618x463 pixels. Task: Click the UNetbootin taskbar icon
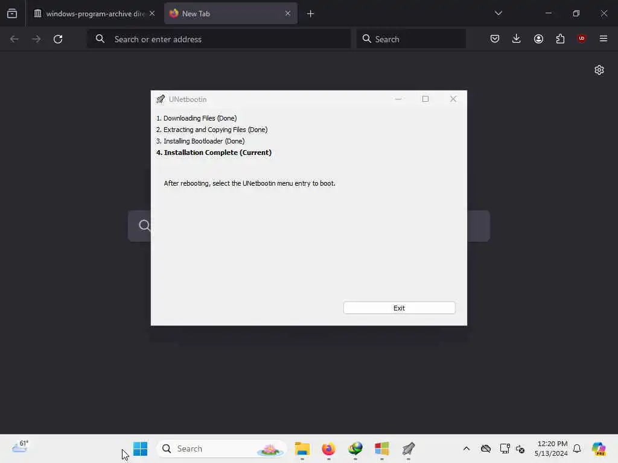(409, 449)
